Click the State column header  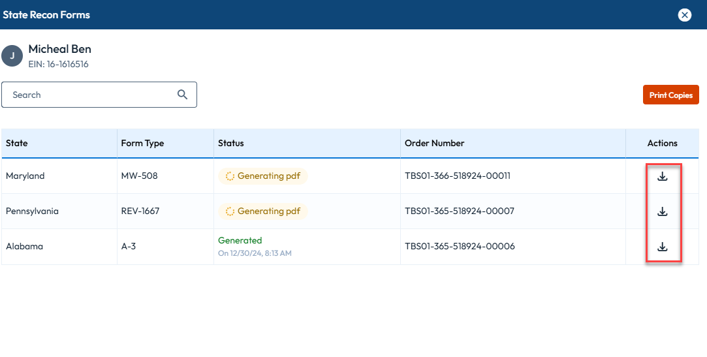17,144
